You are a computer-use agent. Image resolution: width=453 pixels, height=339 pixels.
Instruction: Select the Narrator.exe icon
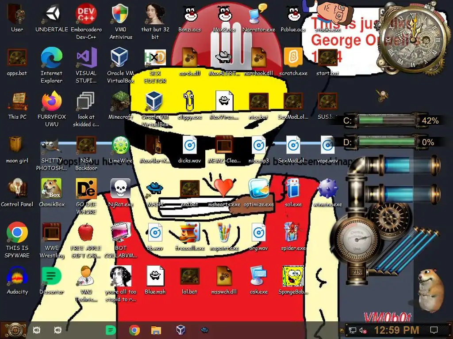[258, 15]
